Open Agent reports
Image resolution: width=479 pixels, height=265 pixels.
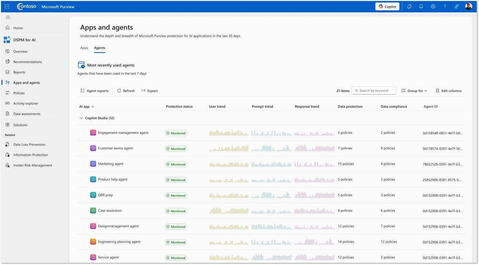coord(94,91)
